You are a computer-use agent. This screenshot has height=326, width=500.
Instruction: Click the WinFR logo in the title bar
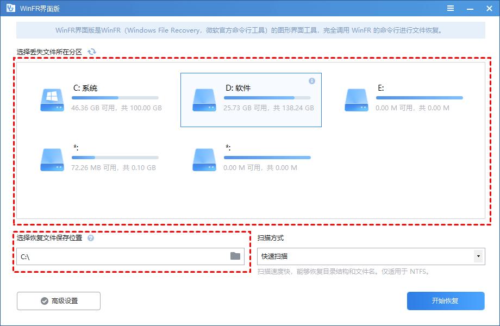coord(10,8)
